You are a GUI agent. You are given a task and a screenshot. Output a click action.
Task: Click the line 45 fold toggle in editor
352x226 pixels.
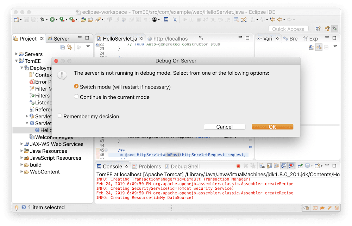pos(106,150)
